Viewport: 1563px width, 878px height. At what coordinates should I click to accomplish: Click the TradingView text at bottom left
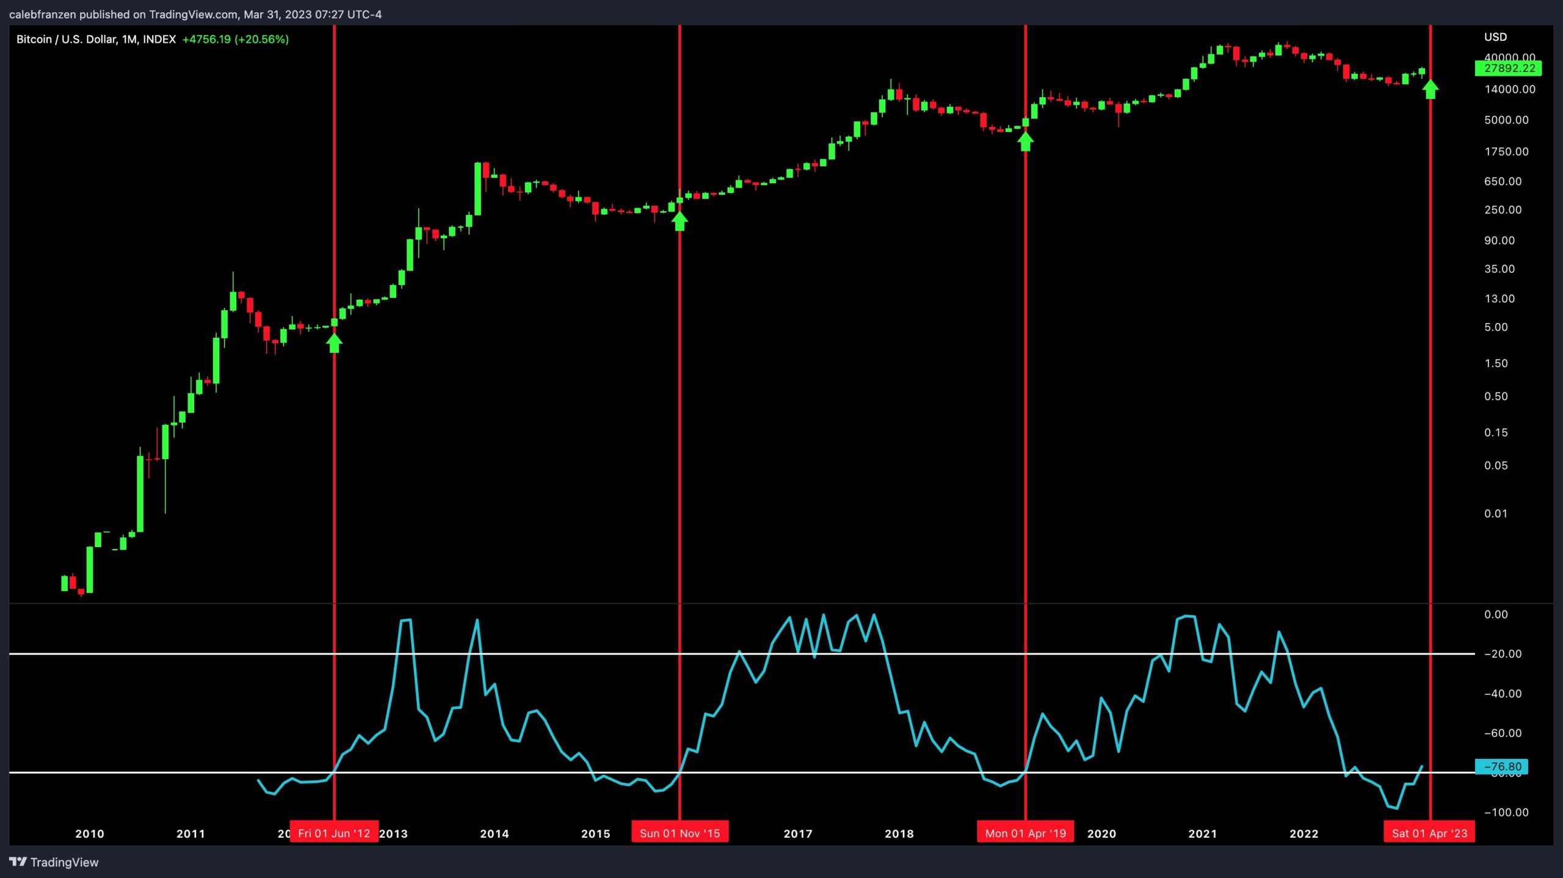click(64, 862)
